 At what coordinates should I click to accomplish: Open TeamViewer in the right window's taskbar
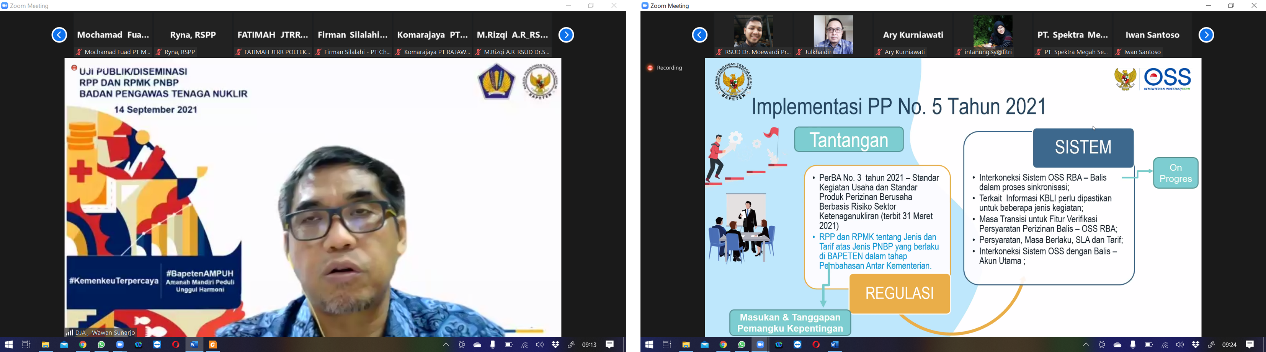(798, 345)
